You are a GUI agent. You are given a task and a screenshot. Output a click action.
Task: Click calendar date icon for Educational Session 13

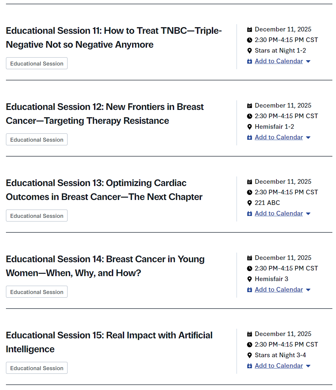point(250,182)
